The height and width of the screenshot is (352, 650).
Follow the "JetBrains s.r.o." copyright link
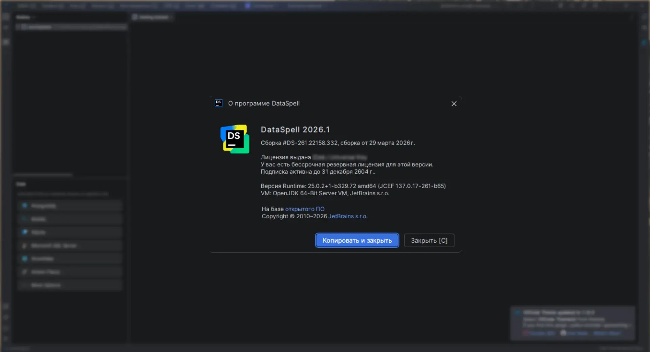(x=348, y=216)
